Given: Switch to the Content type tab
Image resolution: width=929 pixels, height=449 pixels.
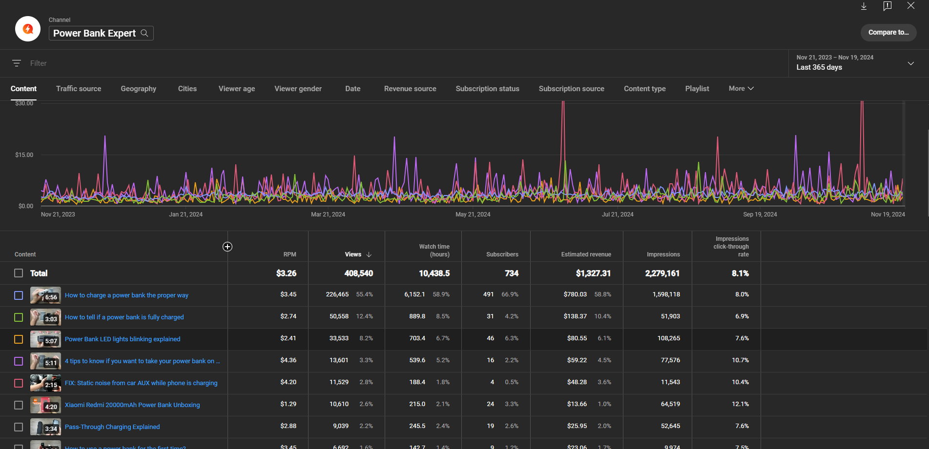Looking at the screenshot, I should [645, 89].
